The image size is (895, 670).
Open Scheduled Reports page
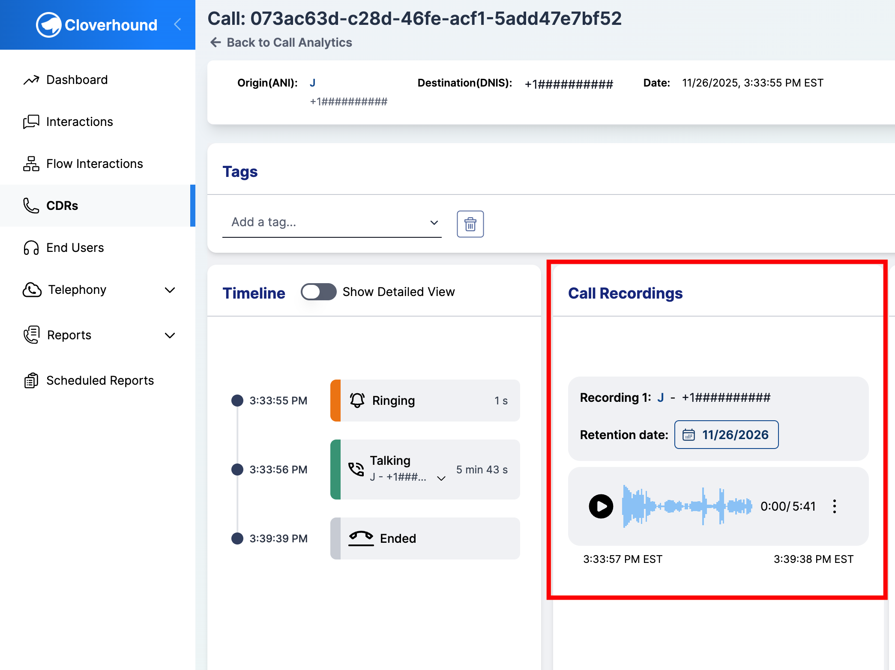(x=98, y=380)
